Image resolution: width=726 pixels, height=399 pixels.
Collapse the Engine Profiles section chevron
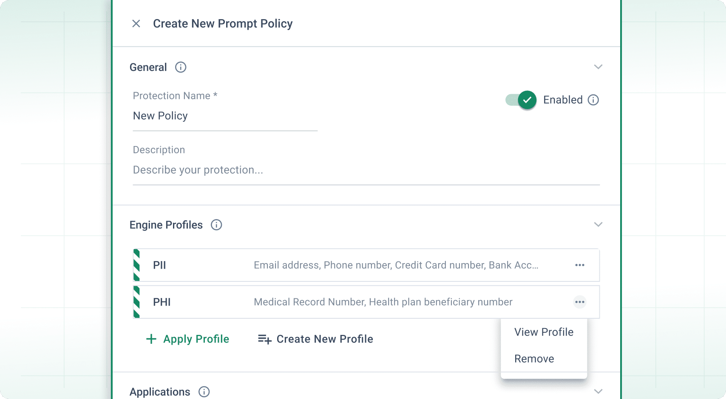(598, 225)
